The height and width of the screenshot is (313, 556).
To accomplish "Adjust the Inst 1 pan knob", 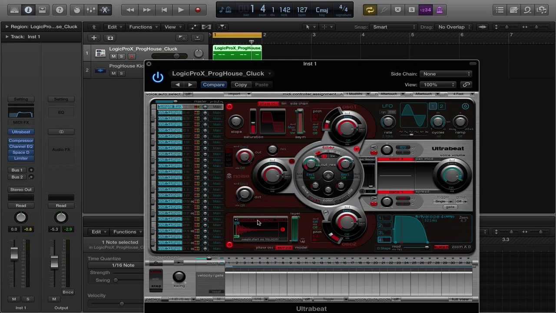I will (21, 217).
